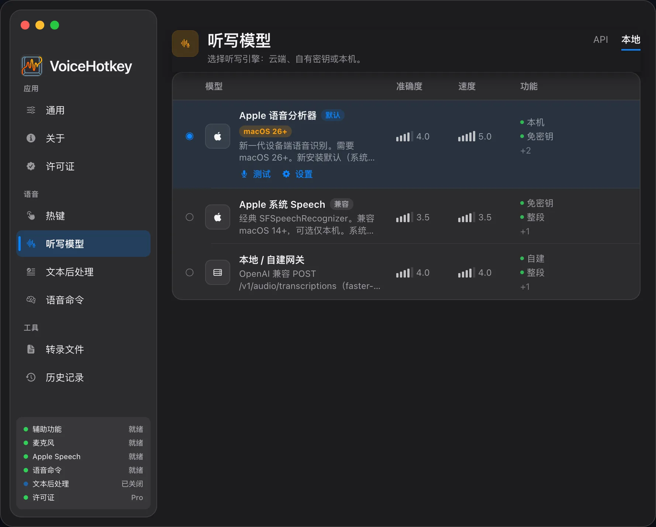Click the 速度 column header
This screenshot has width=656, height=527.
(467, 86)
